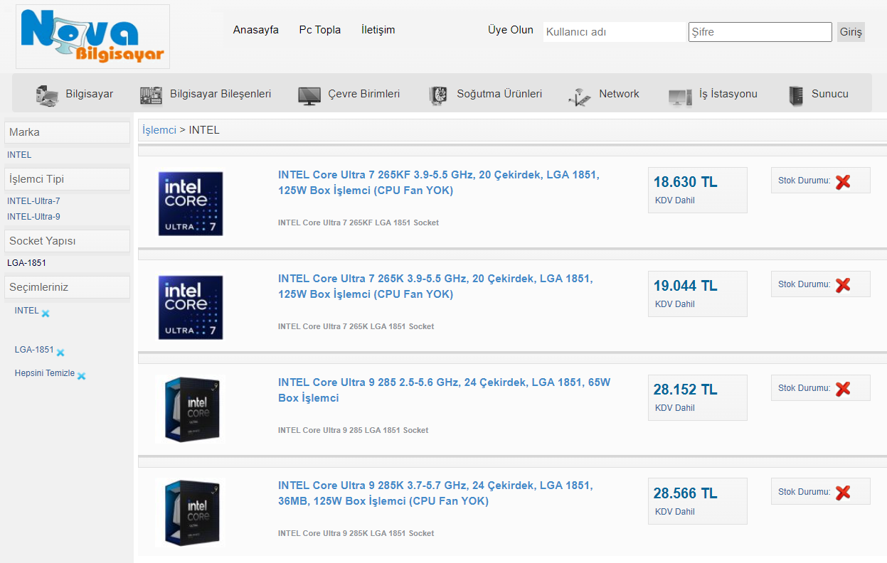Open the Bilgisayar Bileşenleri menu label
The image size is (887, 563).
coord(221,94)
